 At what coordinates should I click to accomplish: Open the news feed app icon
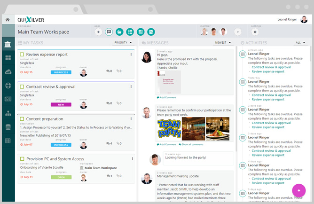pyautogui.click(x=141, y=32)
